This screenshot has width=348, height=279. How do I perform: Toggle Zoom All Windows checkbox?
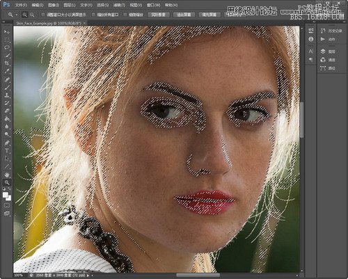(93, 15)
